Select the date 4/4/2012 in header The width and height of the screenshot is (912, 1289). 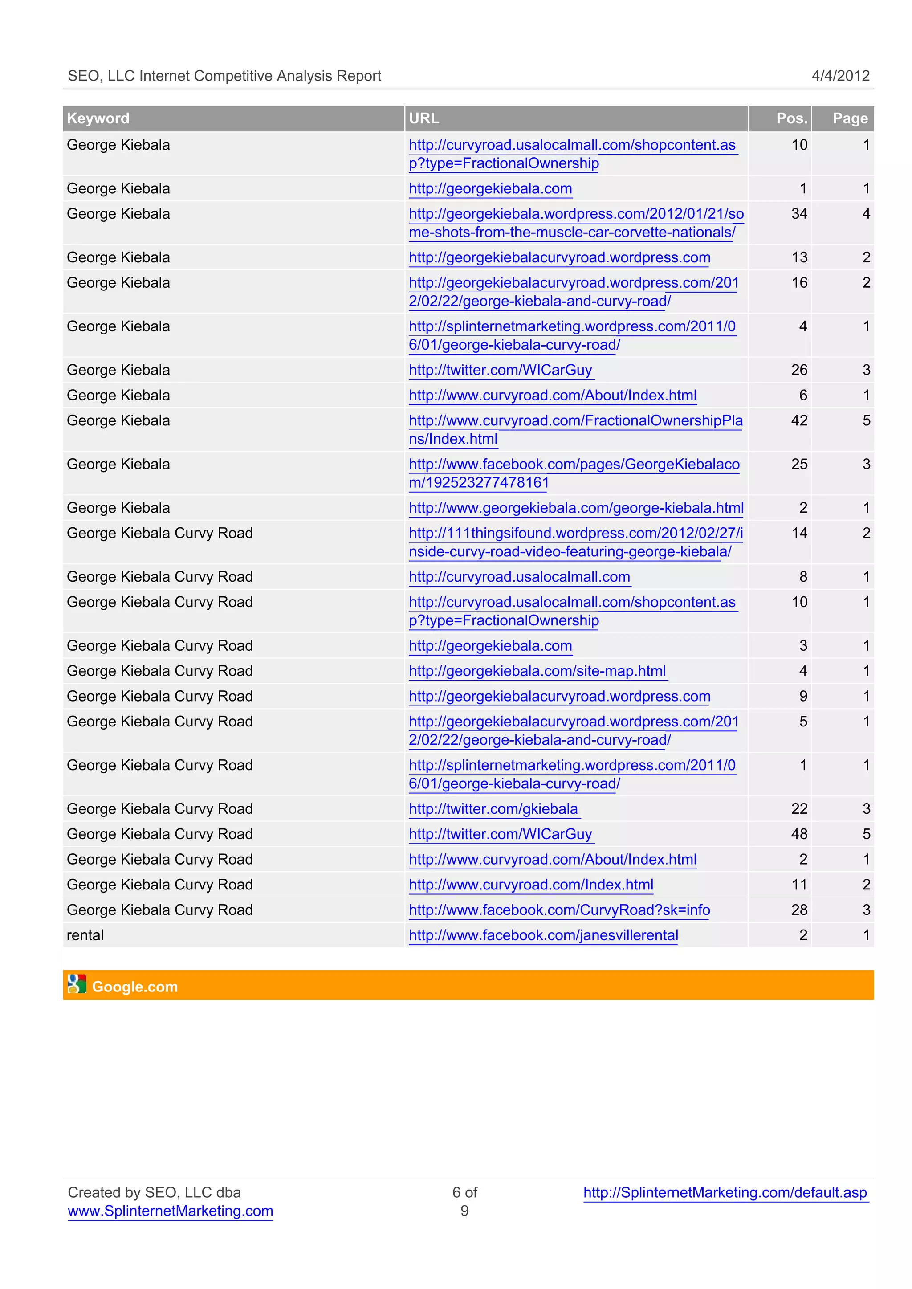click(x=841, y=76)
